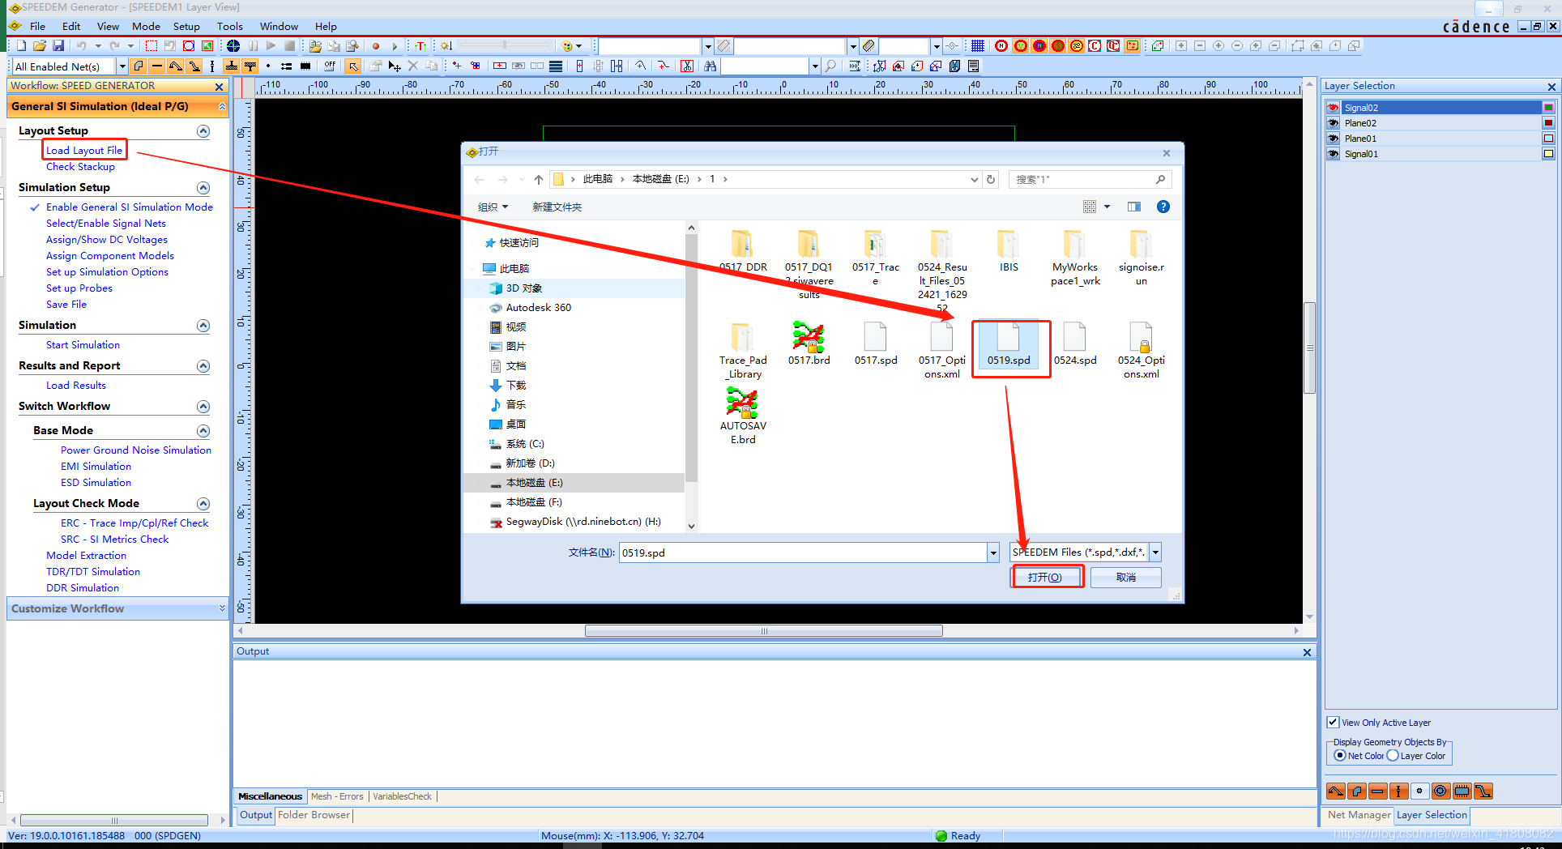The height and width of the screenshot is (849, 1562).
Task: Expand the Customize Workflow panel
Action: tap(222, 608)
